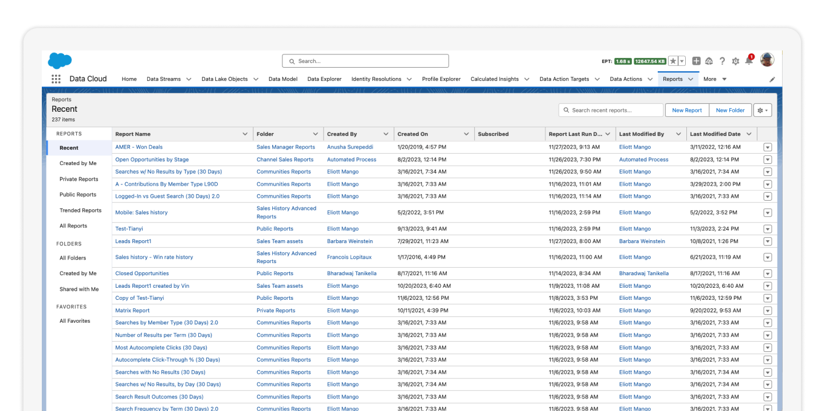Click the New Folder button
Image resolution: width=825 pixels, height=411 pixels.
[730, 110]
